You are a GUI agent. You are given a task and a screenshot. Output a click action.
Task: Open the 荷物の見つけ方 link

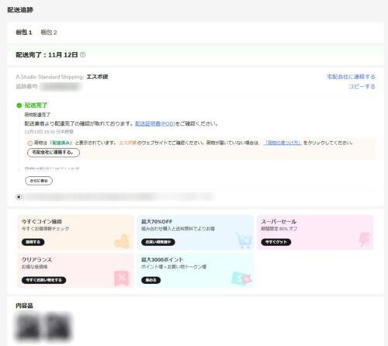(x=283, y=143)
